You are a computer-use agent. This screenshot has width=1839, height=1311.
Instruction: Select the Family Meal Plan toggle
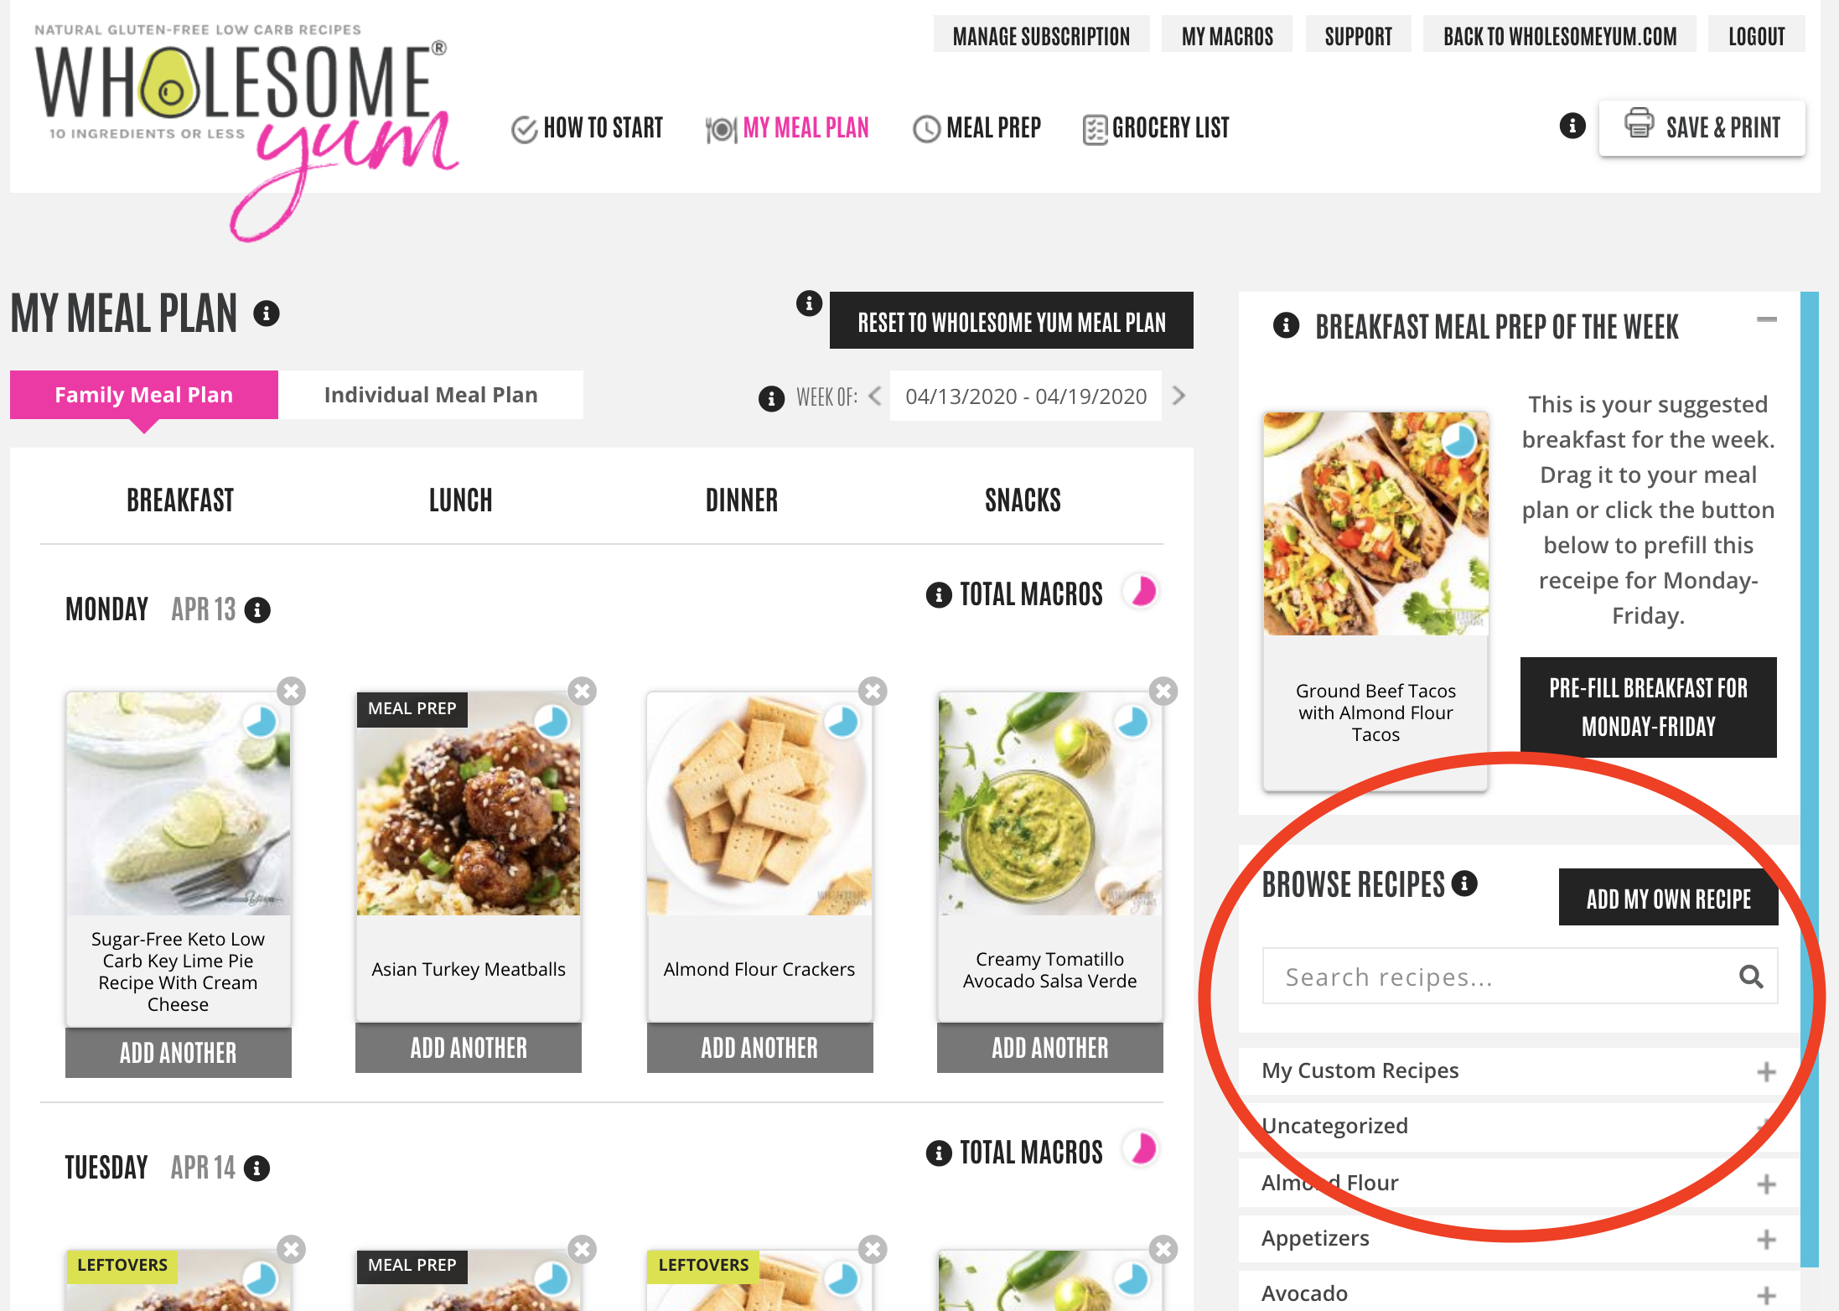pyautogui.click(x=144, y=395)
